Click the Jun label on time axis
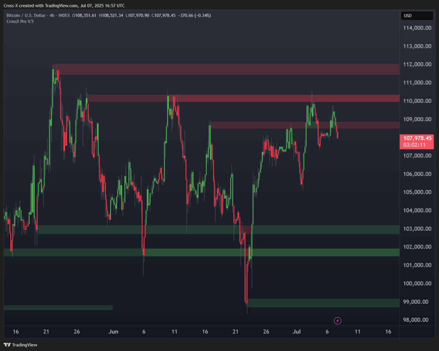 pos(113,332)
